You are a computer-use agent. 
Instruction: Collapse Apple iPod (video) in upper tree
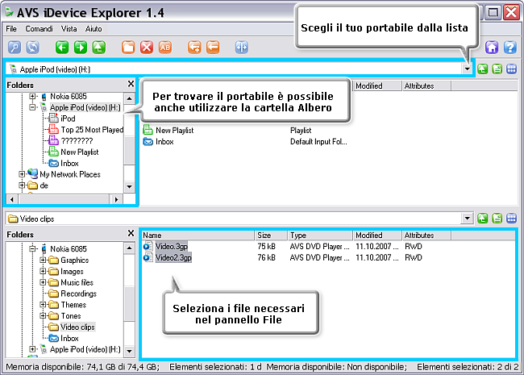click(32, 107)
